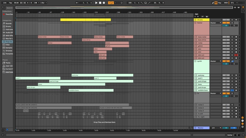The width and height of the screenshot is (246, 138).
Task: Adjust Master track volume slider
Action: (226, 128)
